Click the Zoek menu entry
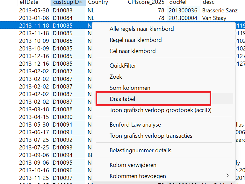 116,77
